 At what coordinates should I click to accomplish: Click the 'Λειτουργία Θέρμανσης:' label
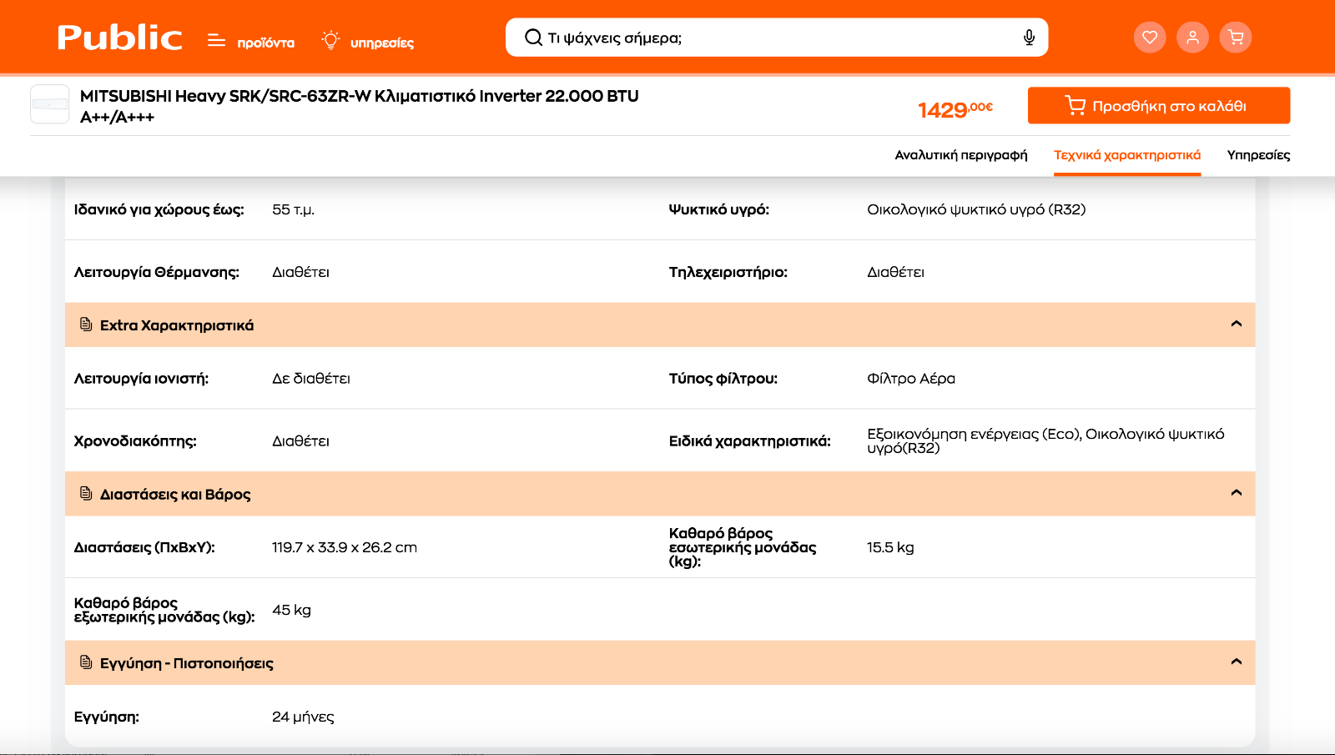coord(157,272)
